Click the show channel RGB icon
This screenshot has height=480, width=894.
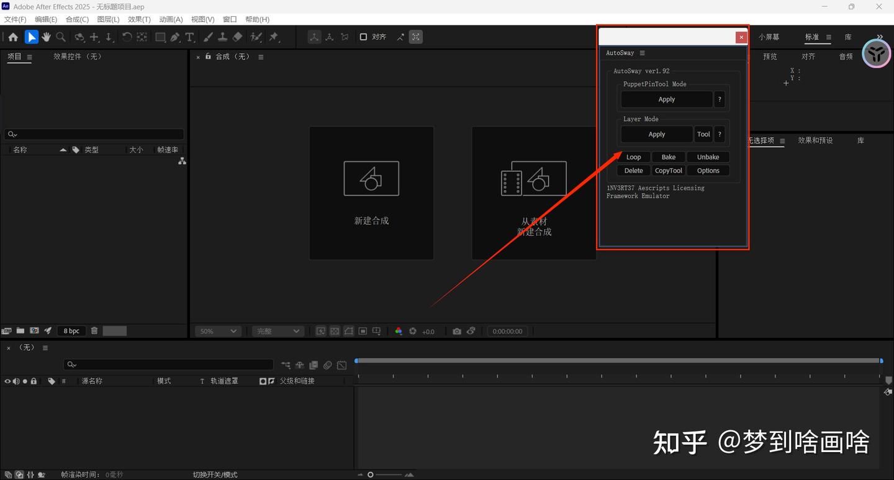click(x=399, y=332)
